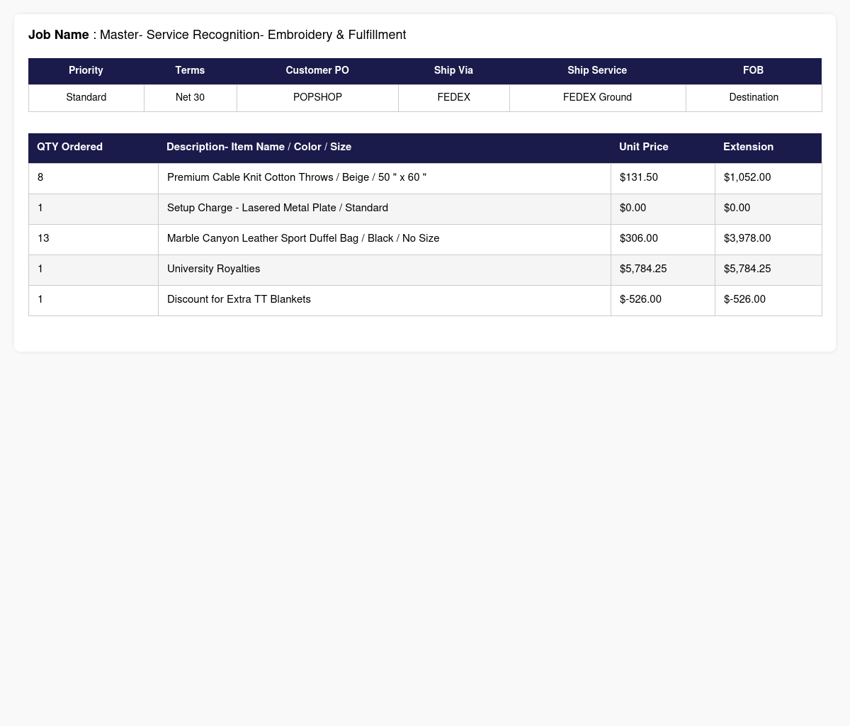The width and height of the screenshot is (850, 726).
Task: Click the Terms column header
Action: [x=190, y=71]
